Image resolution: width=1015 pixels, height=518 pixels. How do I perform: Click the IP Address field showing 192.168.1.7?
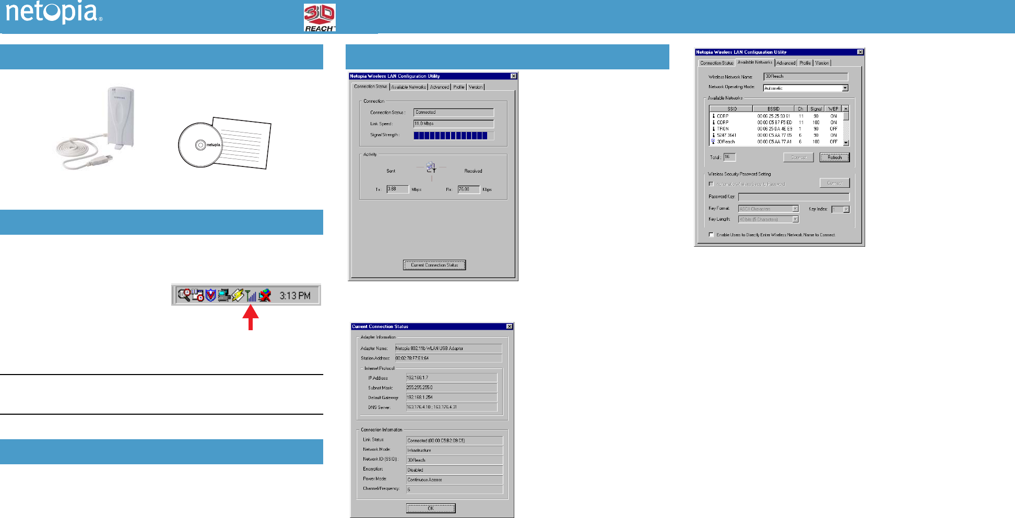pos(452,378)
